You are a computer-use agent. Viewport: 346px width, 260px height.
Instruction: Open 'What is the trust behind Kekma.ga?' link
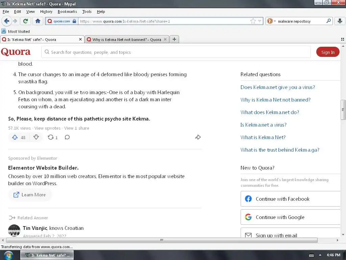click(x=280, y=150)
